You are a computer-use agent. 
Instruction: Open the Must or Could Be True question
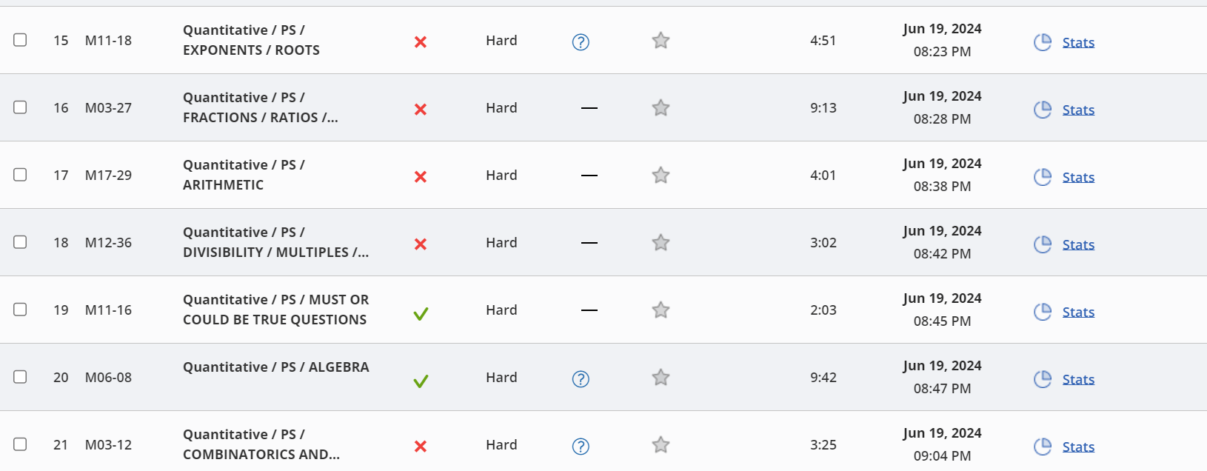coord(275,310)
